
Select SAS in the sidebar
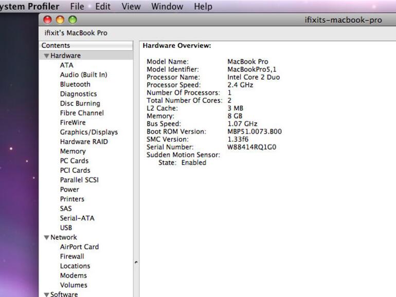tap(66, 209)
